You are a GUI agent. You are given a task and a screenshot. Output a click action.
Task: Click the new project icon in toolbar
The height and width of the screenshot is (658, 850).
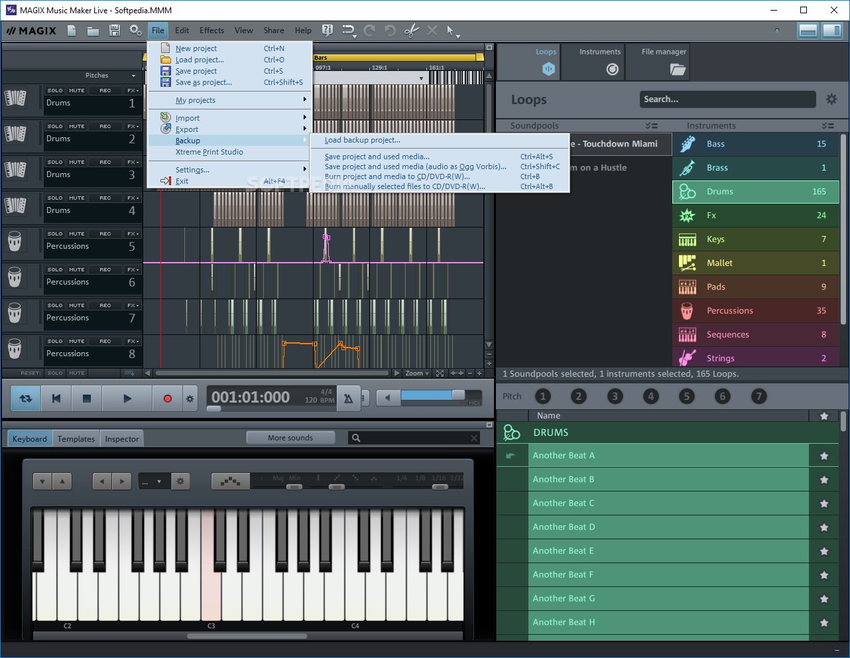pos(72,31)
